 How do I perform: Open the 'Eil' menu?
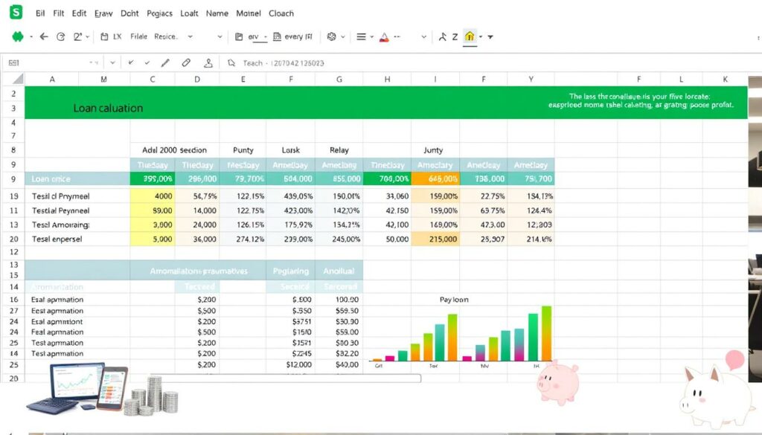pos(40,13)
